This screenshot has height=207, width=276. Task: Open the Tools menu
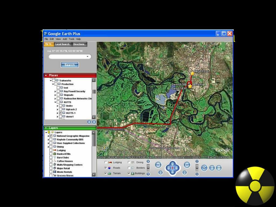[71, 39]
